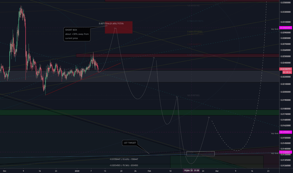Viewport: 293px width, 173px height.
Task: Click fib label 1(0.03436146)
Action: tap(193, 6)
